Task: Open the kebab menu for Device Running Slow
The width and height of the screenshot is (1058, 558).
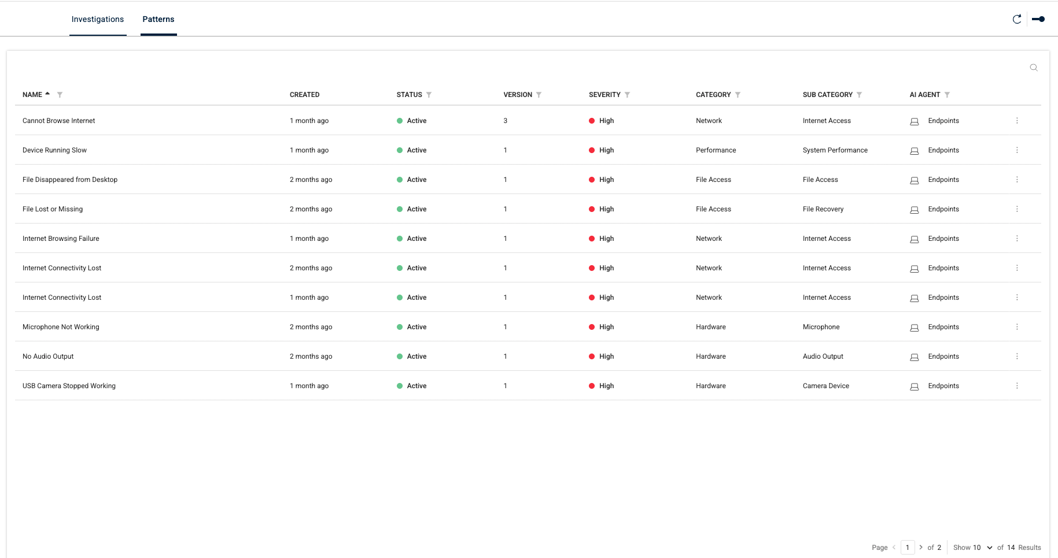Action: [1017, 150]
